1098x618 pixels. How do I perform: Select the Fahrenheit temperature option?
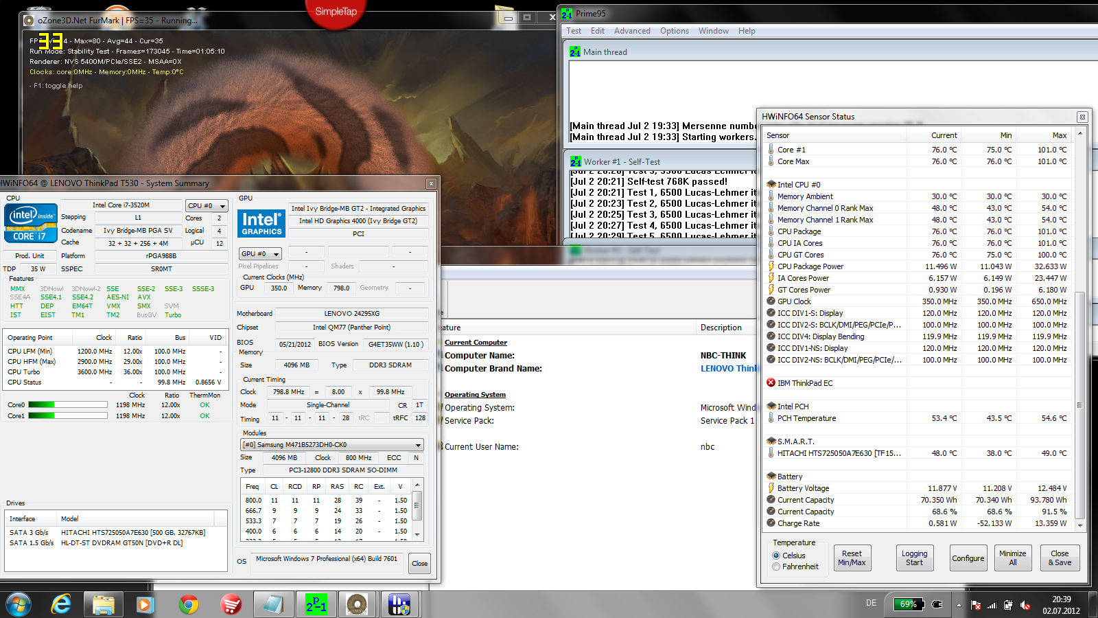pos(776,566)
